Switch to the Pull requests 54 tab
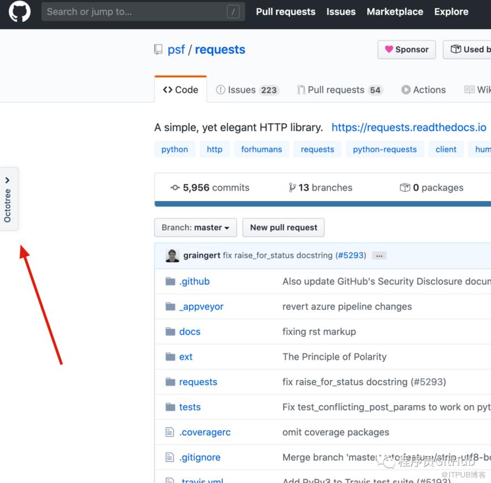491x483 pixels. pos(340,90)
